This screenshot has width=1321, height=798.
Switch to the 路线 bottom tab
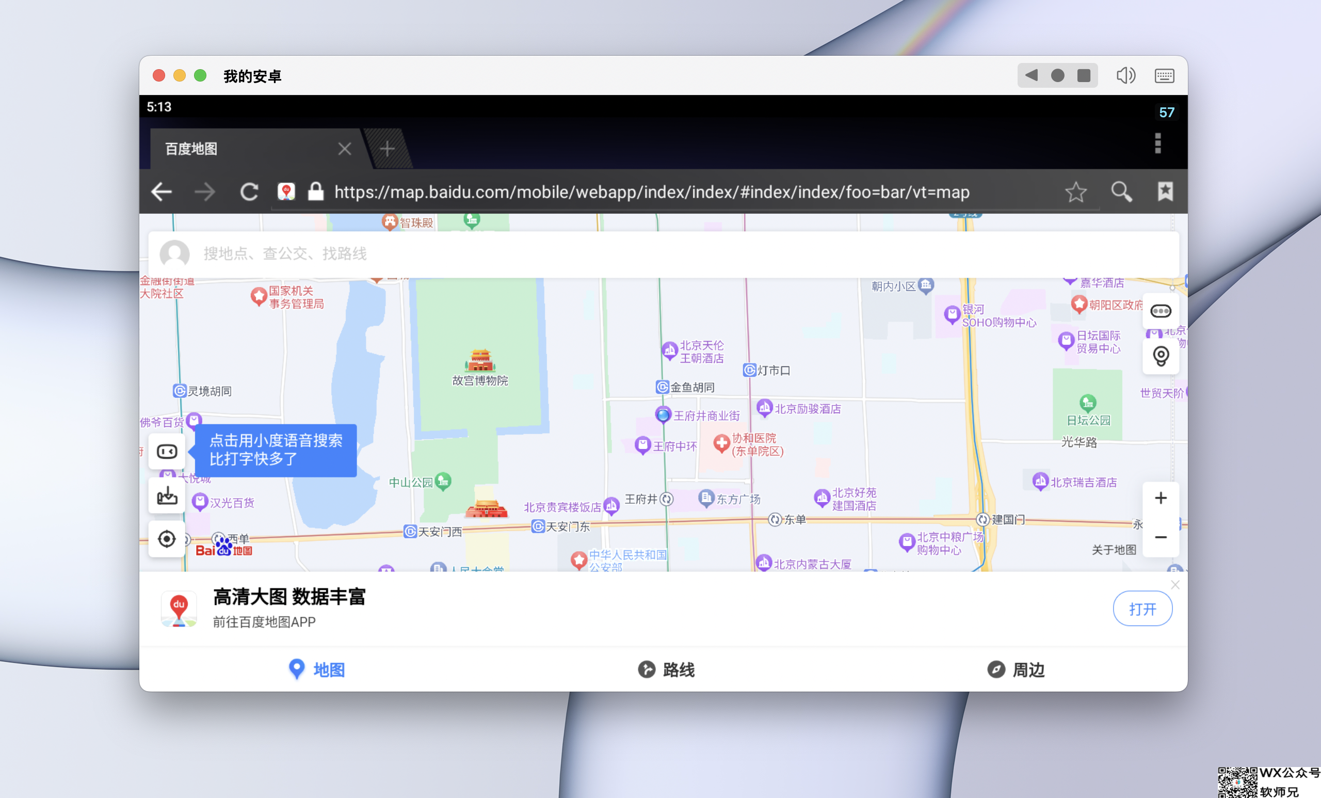point(666,669)
